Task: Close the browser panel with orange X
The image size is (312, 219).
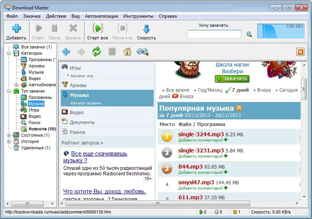Action: [x=301, y=52]
